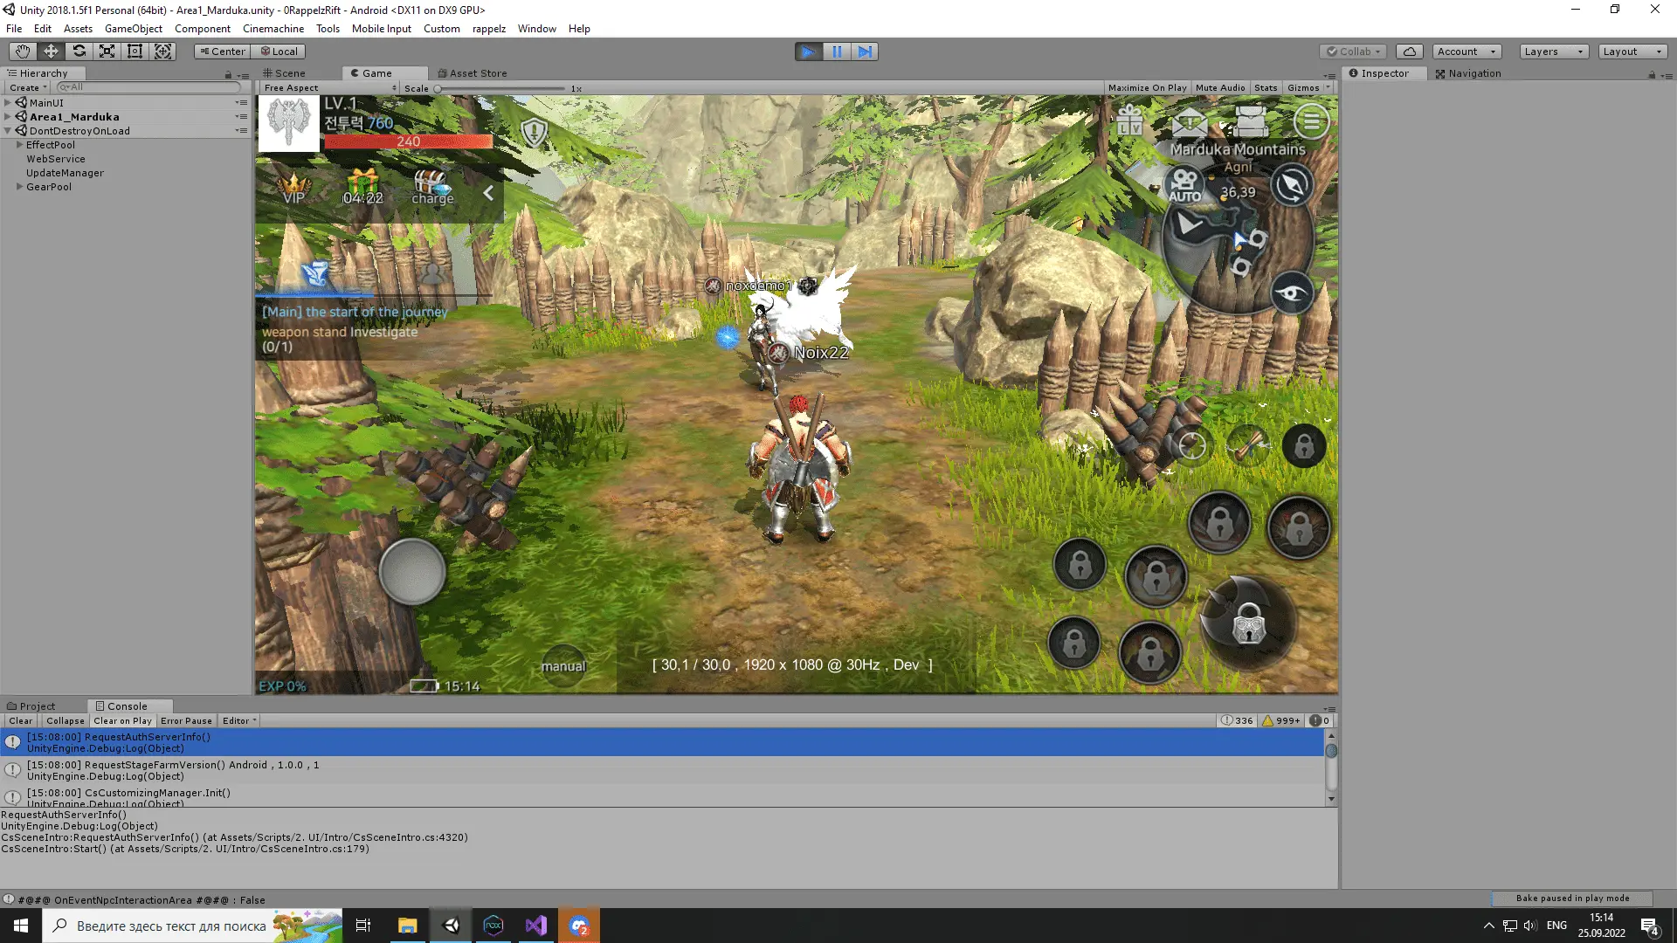Pause the running play mode
Screen dimensions: 1677x943
click(837, 52)
